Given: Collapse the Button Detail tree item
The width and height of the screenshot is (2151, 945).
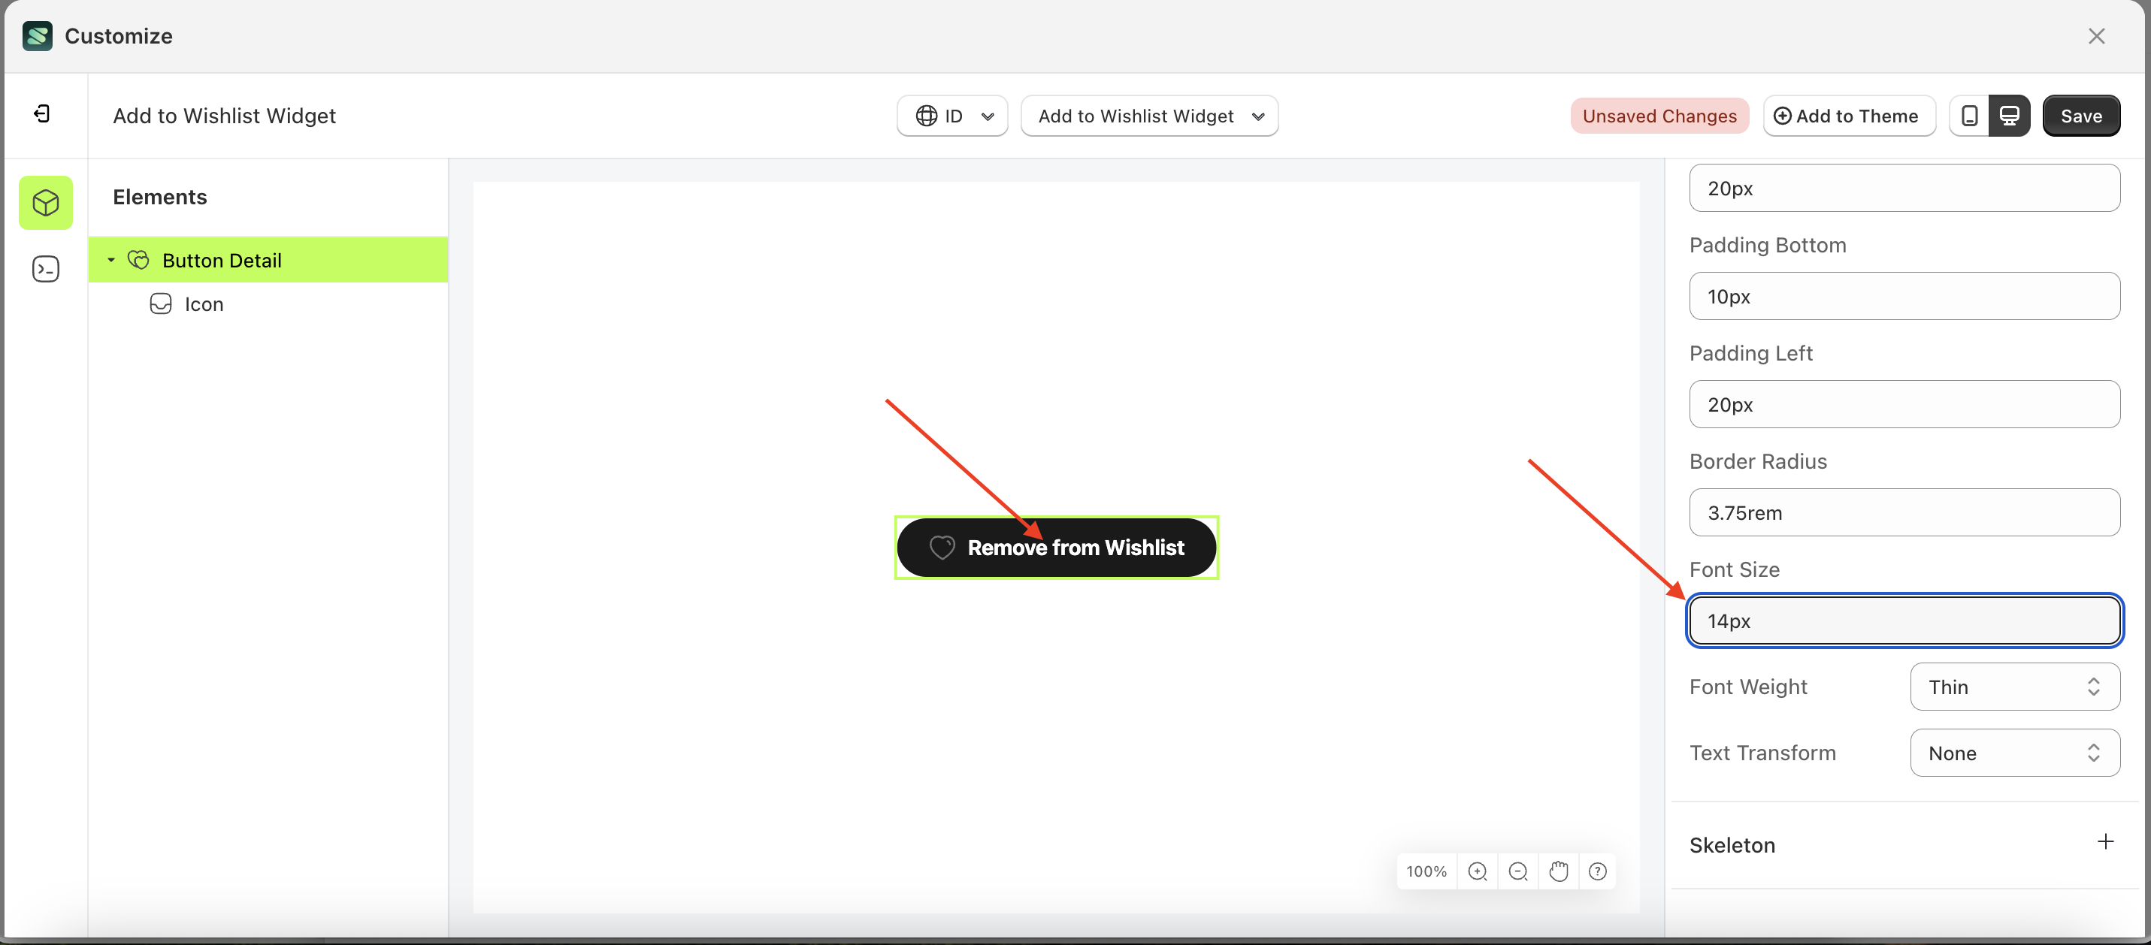Looking at the screenshot, I should coord(111,260).
